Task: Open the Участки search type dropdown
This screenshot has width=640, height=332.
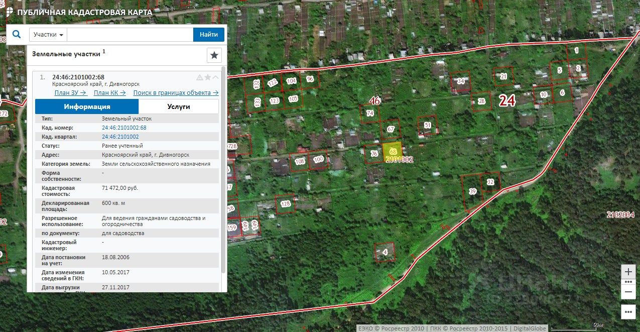Action: point(48,34)
